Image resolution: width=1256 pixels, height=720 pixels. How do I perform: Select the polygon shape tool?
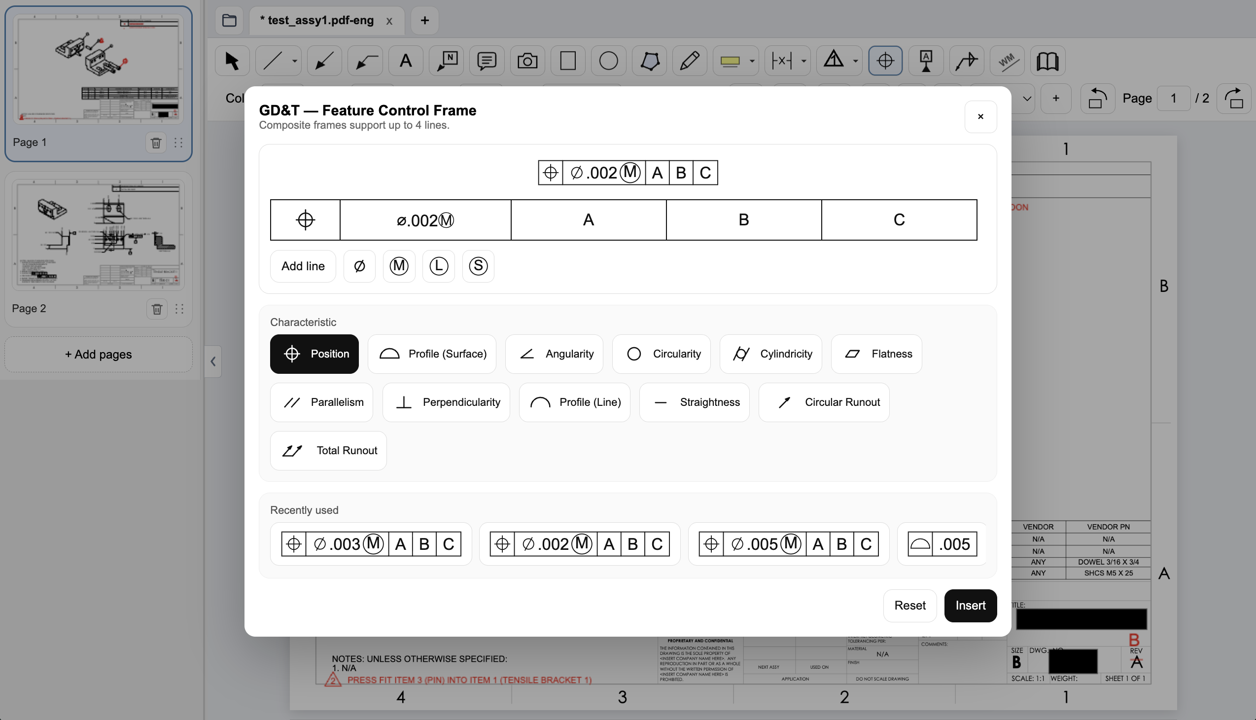649,61
